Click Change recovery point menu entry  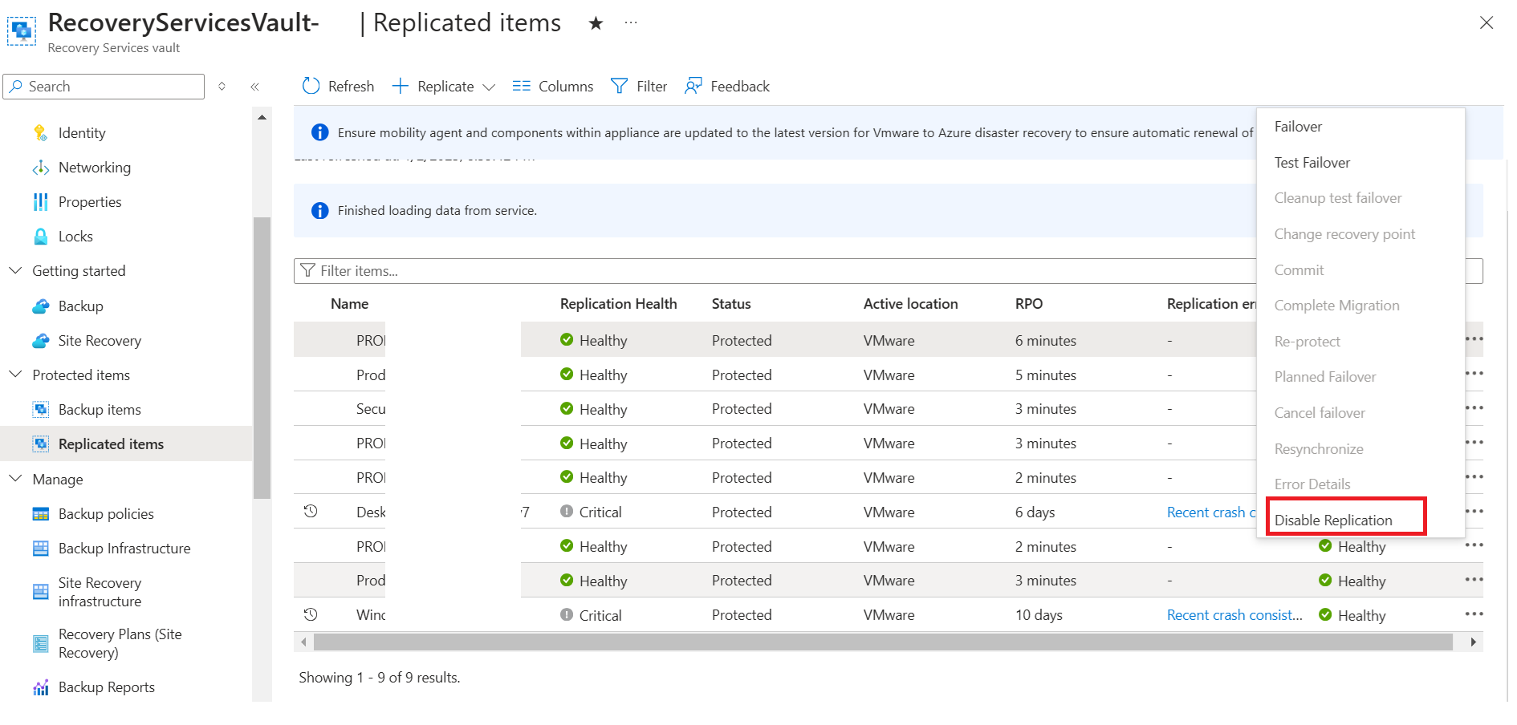(x=1344, y=234)
